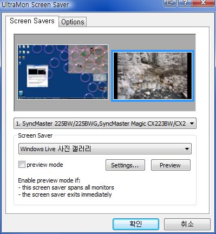Click the UltraMon title bar button left of help
Viewport: 216px width, 234px height.
(x=169, y=3)
